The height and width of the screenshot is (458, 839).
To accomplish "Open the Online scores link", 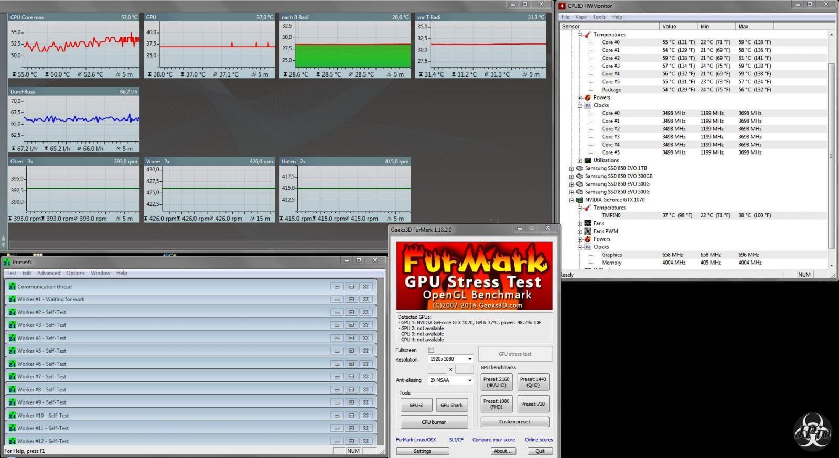I will click(x=539, y=440).
